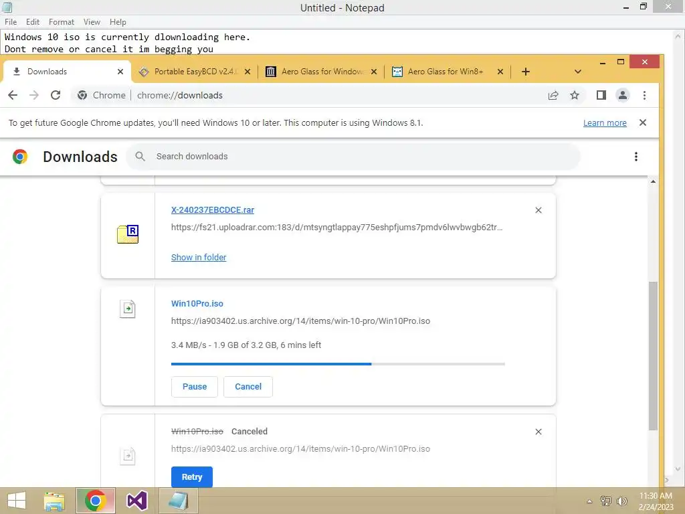Show hidden system tray icons
Image resolution: width=685 pixels, height=514 pixels.
click(589, 501)
